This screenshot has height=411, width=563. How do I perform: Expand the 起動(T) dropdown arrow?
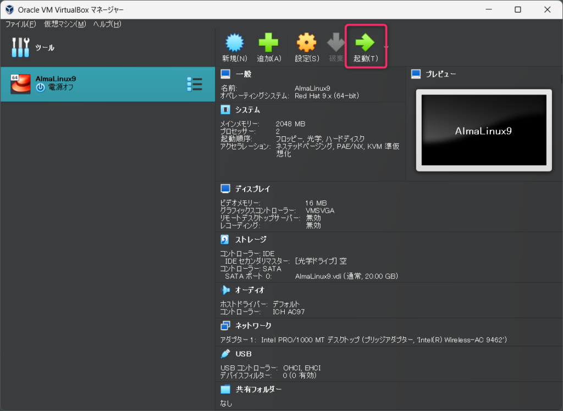pos(385,47)
